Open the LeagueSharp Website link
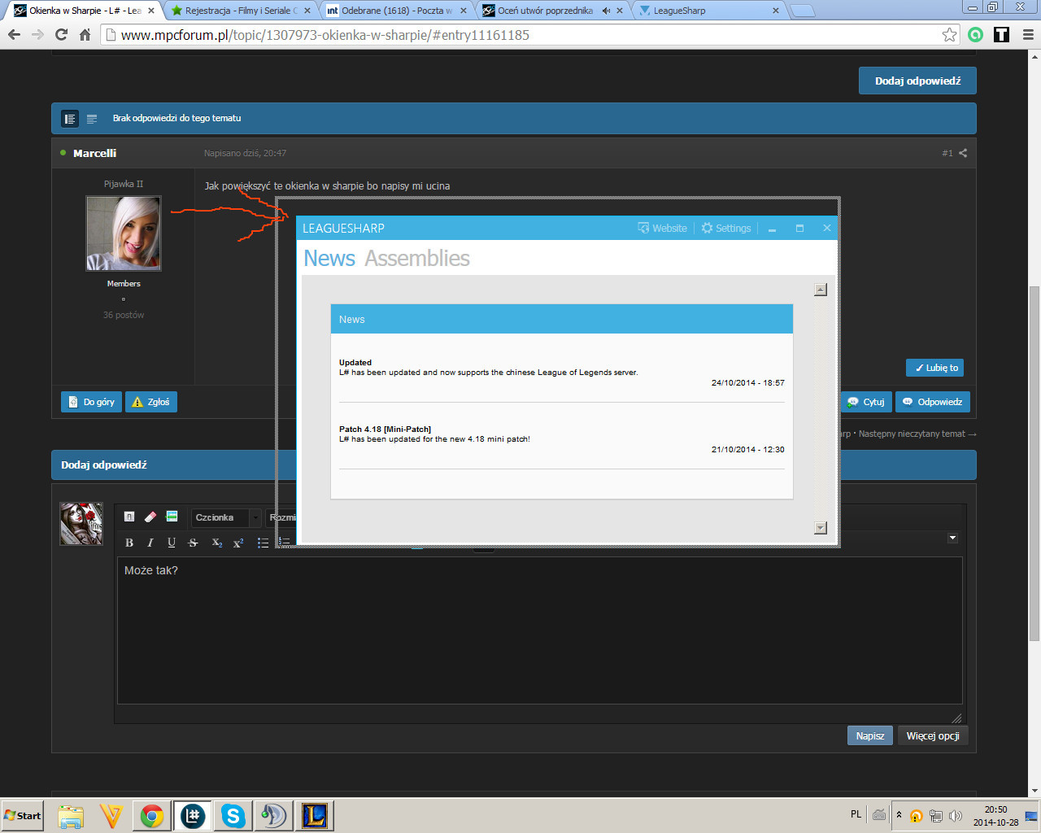This screenshot has width=1041, height=833. pyautogui.click(x=663, y=228)
